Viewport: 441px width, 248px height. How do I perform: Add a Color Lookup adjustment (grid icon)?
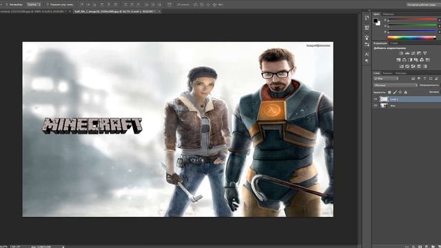pyautogui.click(x=427, y=60)
